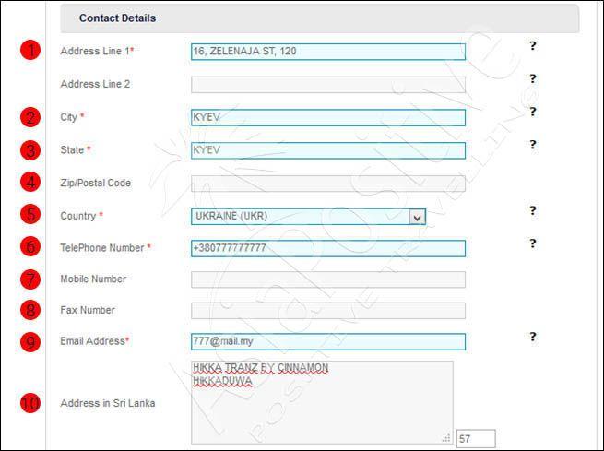Viewport: 604px width, 451px height.
Task: Expand the Country dropdown arrow
Action: (x=417, y=217)
